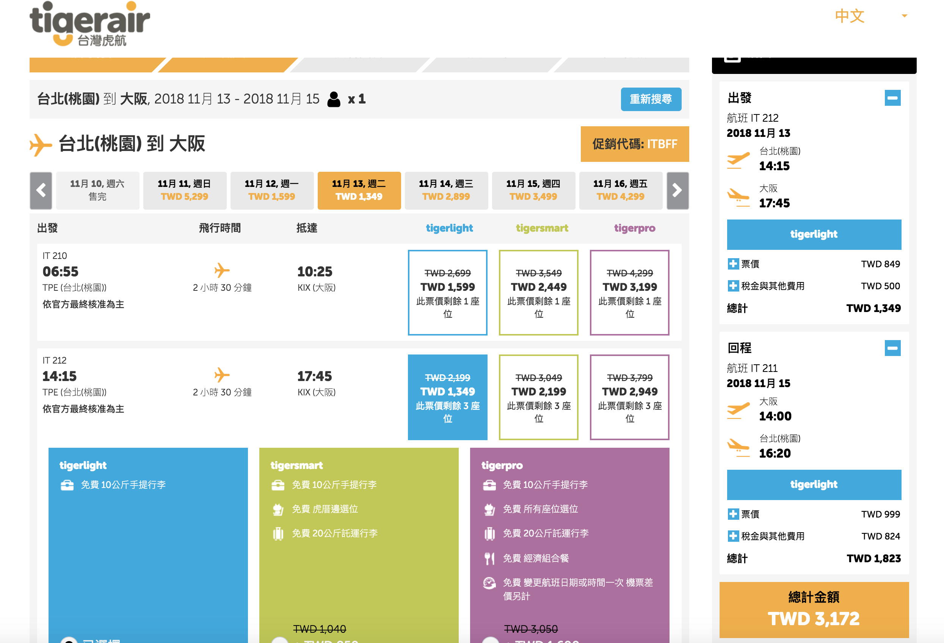Click the 台北(桃園) 到 大阪 route text in the search summary
Image resolution: width=944 pixels, height=643 pixels.
click(x=93, y=99)
